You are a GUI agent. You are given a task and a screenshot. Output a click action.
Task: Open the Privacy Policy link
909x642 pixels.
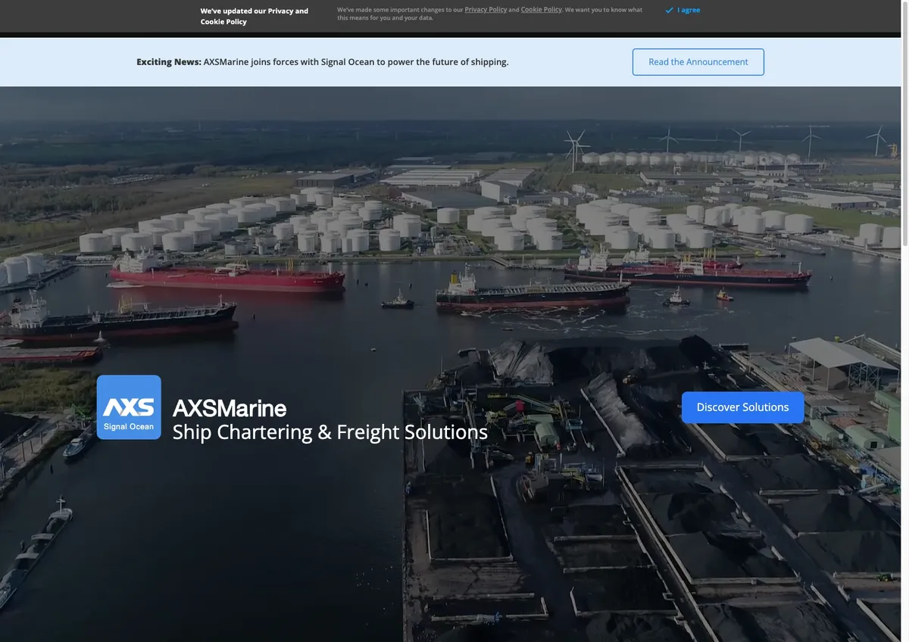coord(486,10)
